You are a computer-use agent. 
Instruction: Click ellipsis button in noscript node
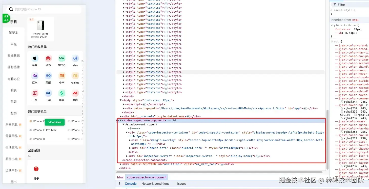tap(144, 104)
